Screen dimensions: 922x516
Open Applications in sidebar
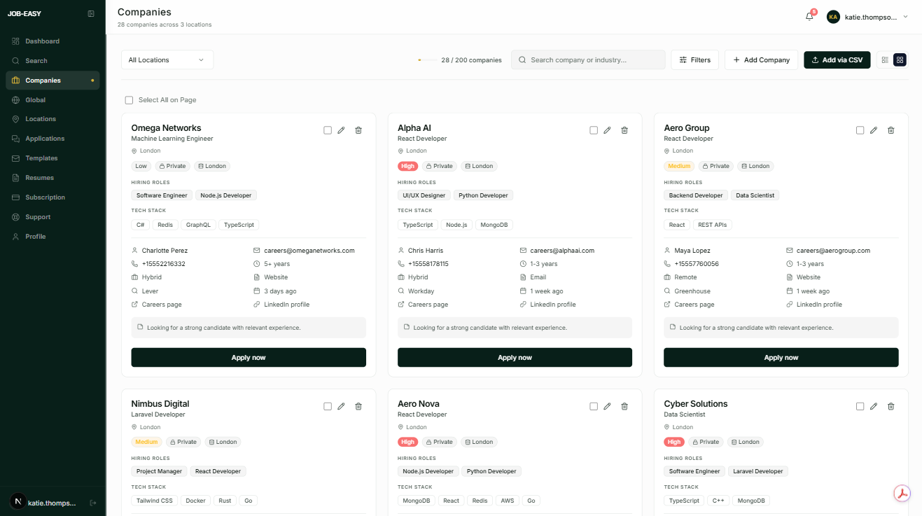tap(53, 139)
